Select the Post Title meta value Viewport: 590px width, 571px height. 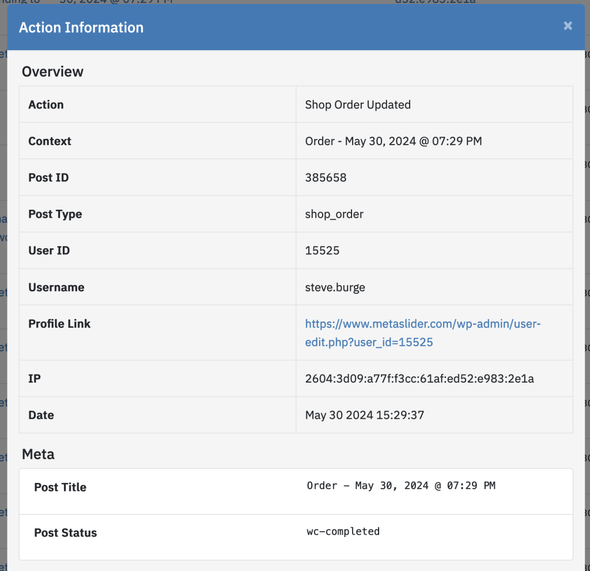click(x=399, y=485)
